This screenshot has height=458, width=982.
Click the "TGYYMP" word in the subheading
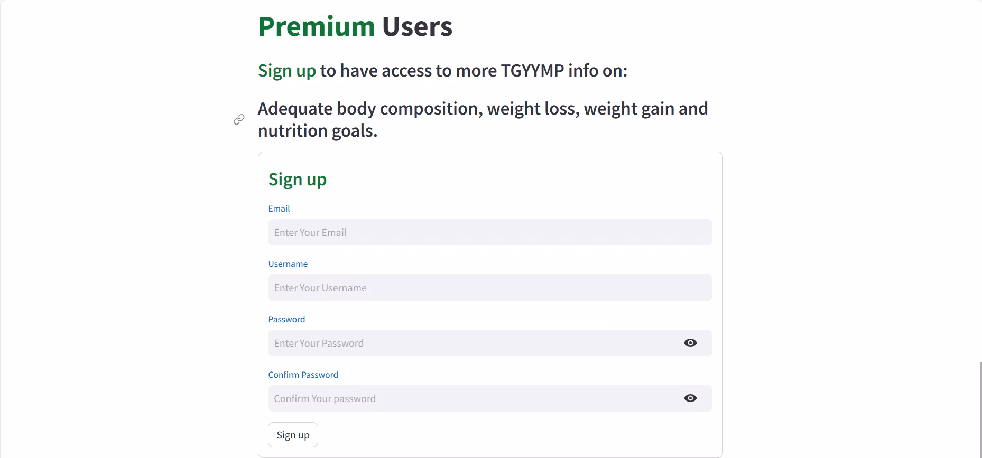click(532, 71)
